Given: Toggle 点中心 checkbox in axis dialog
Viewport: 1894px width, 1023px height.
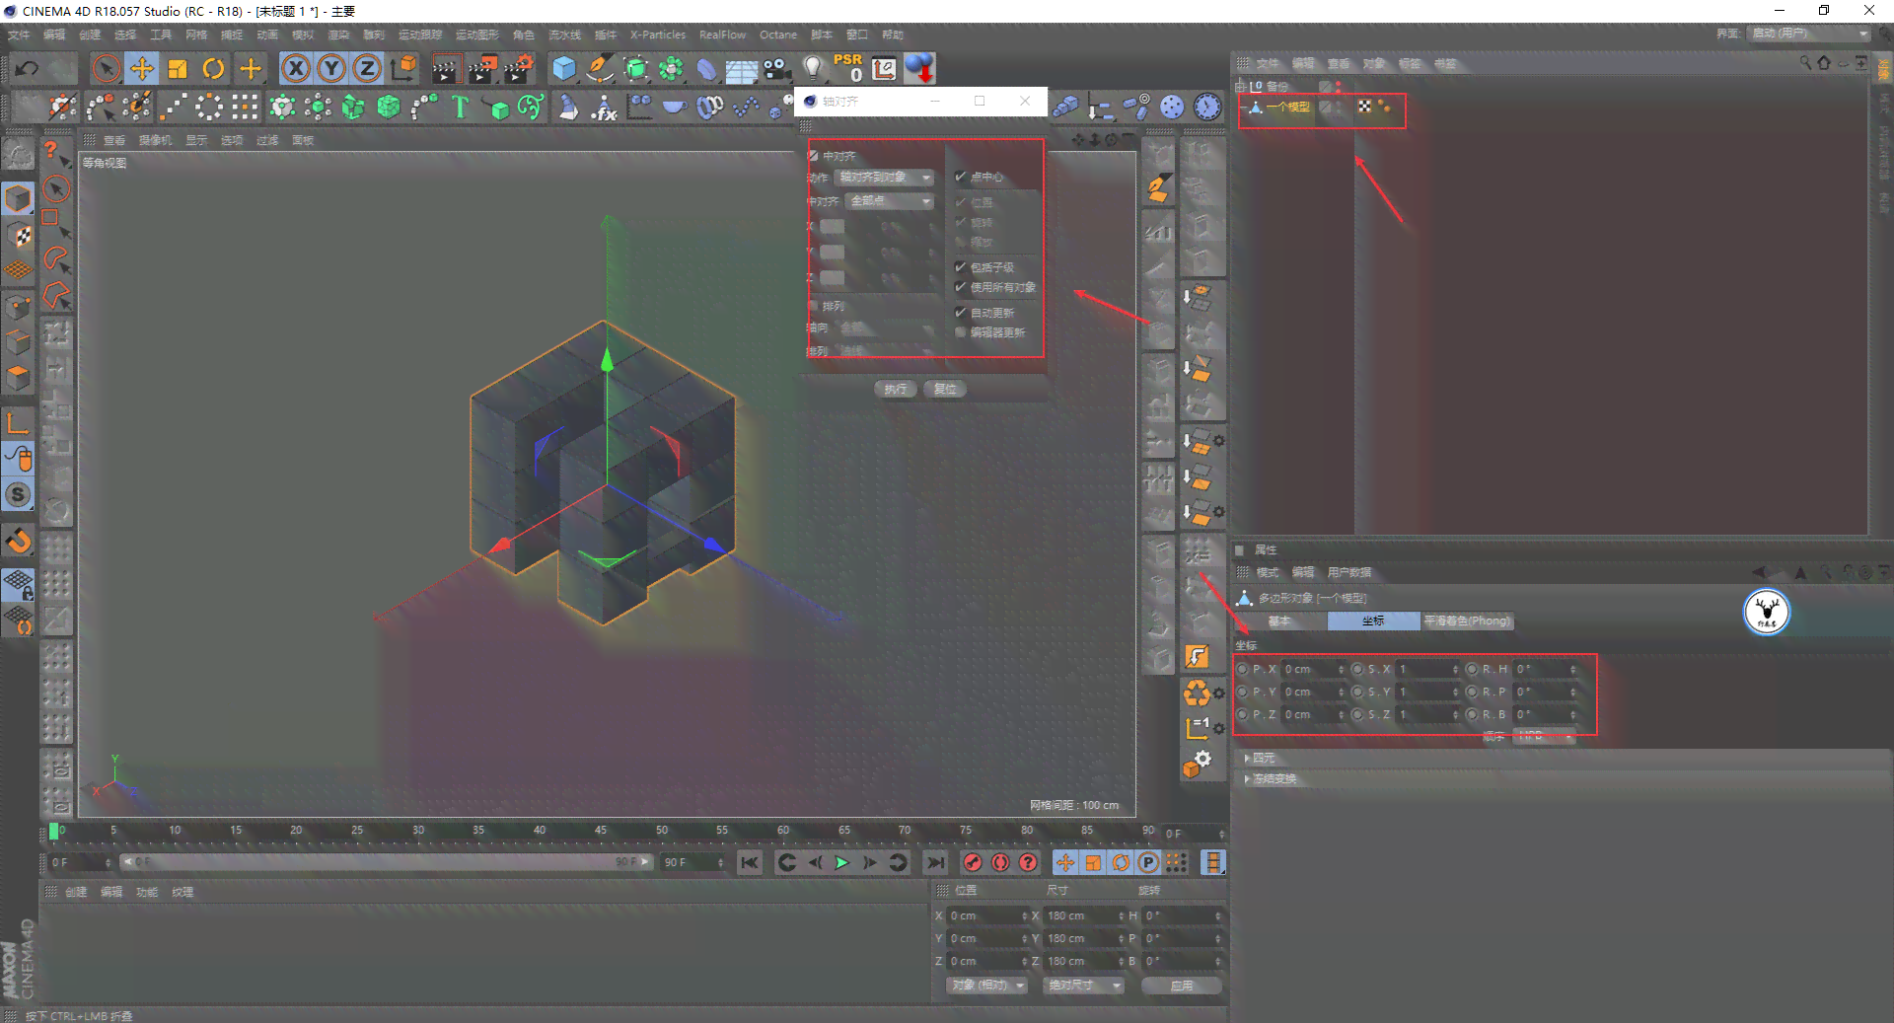Looking at the screenshot, I should click(960, 177).
